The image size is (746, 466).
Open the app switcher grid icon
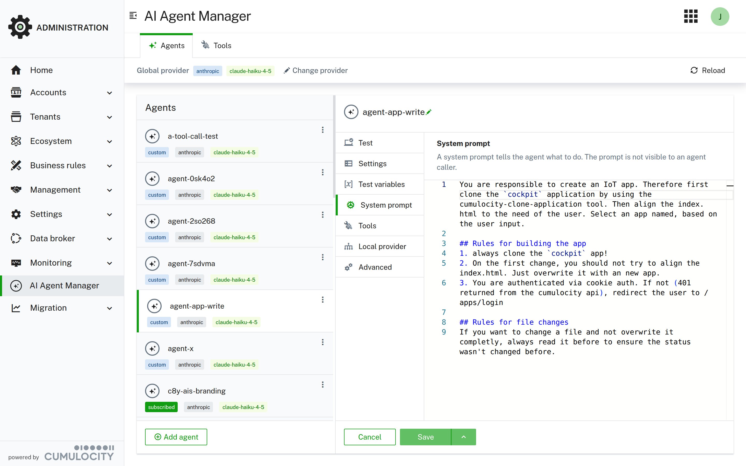coord(691,16)
